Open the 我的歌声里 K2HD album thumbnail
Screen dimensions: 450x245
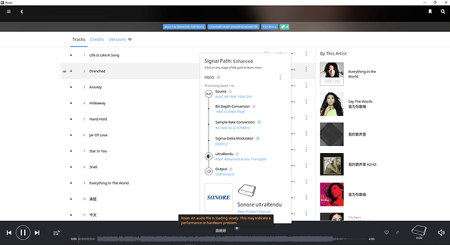pos(332,164)
